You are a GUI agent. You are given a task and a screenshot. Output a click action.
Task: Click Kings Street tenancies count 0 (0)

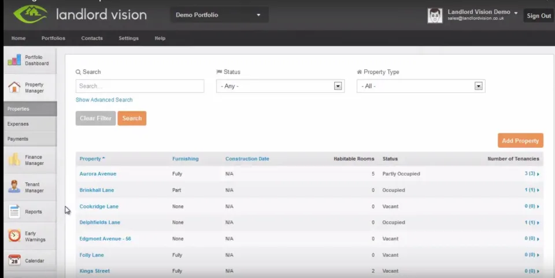click(530, 271)
